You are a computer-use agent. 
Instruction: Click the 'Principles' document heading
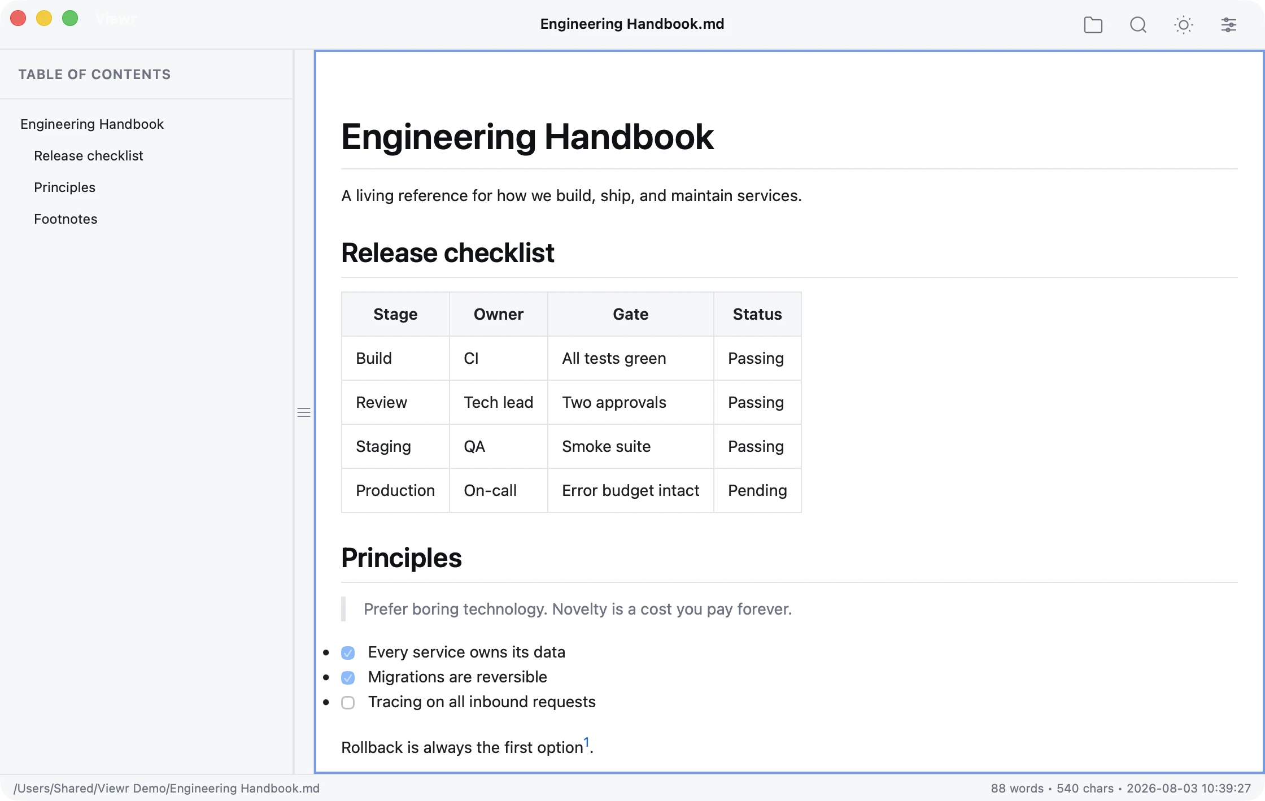point(402,558)
